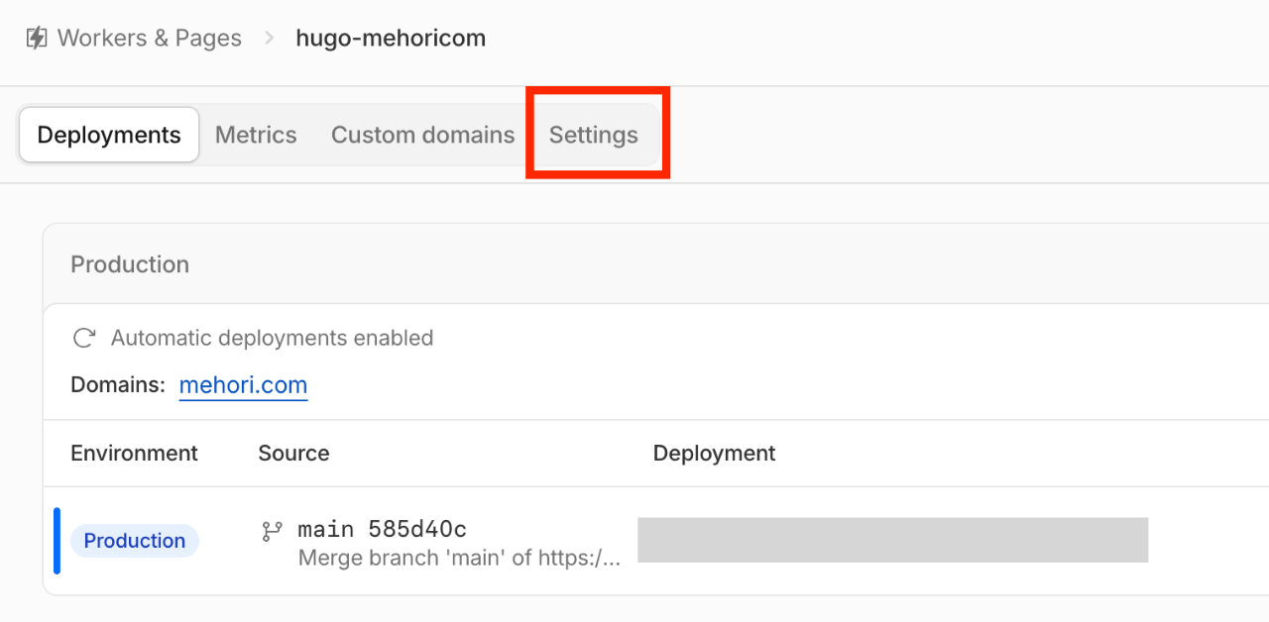The image size is (1269, 622).
Task: Click the Workers & Pages lightning icon
Action: (x=37, y=39)
